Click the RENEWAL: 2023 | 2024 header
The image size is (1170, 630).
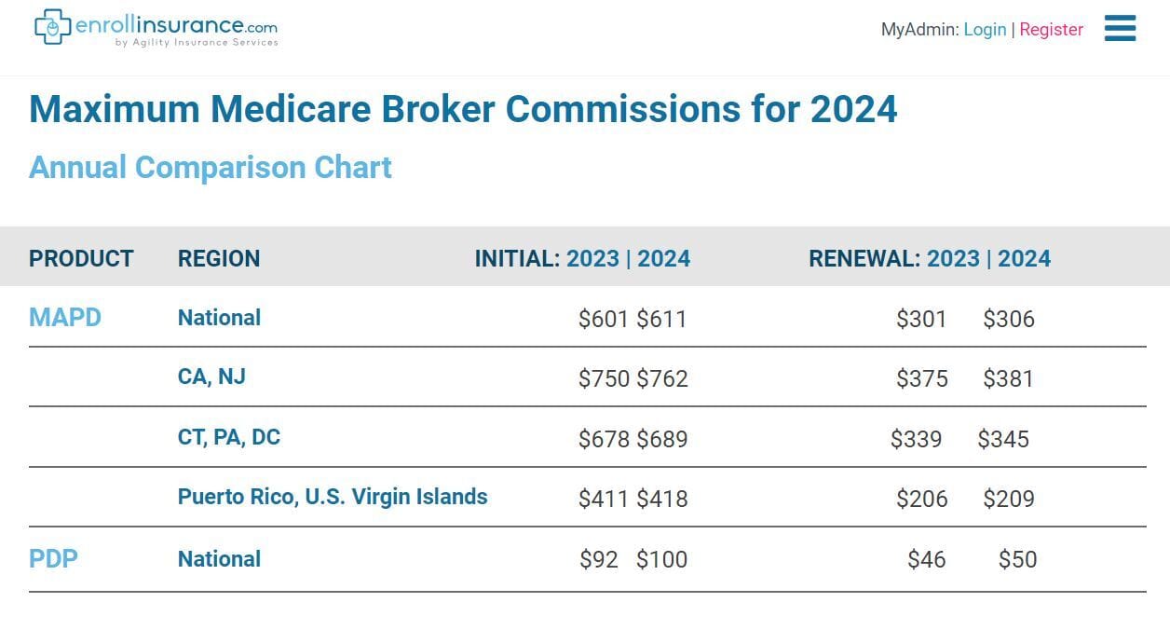pyautogui.click(x=930, y=258)
